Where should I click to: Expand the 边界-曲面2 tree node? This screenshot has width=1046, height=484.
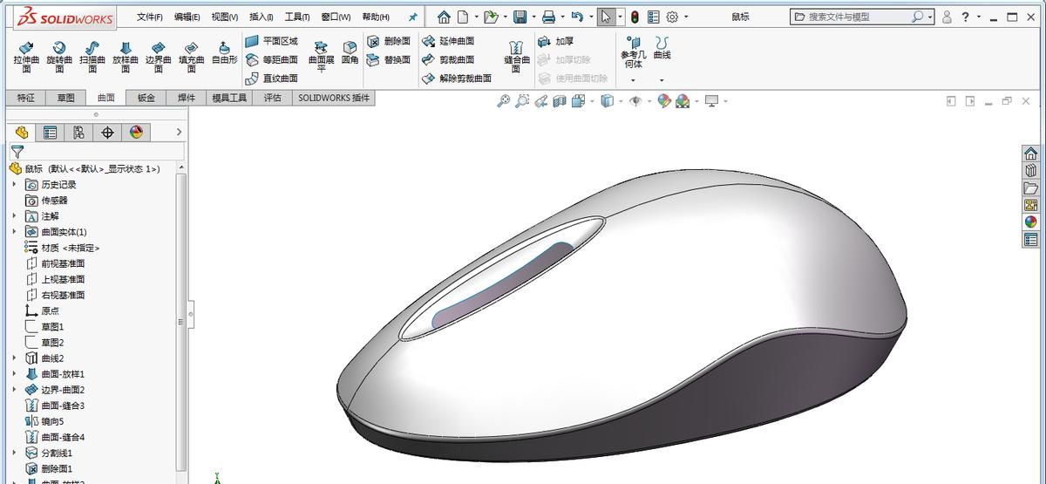click(x=14, y=389)
